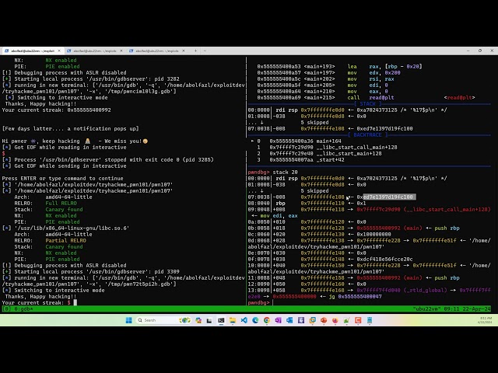
Task: Click the tmux window '0:gdb*' status entry
Action: pyautogui.click(x=23, y=309)
